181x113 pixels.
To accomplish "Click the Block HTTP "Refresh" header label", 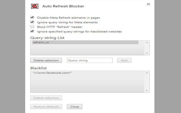I will (60, 27).
